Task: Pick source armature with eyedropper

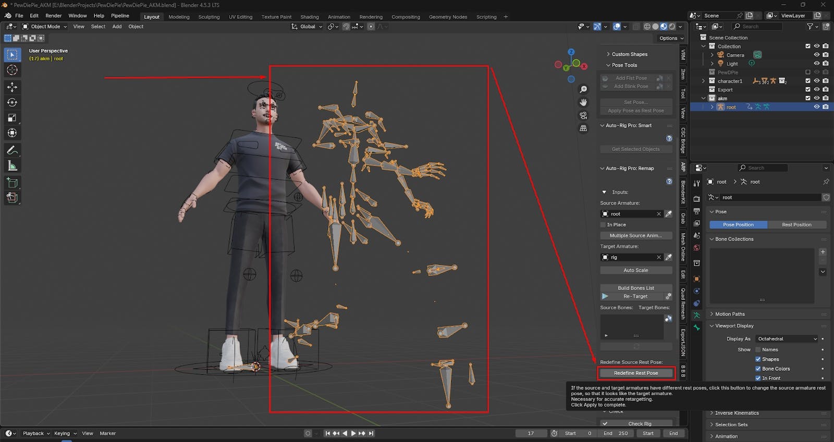Action: [x=668, y=214]
